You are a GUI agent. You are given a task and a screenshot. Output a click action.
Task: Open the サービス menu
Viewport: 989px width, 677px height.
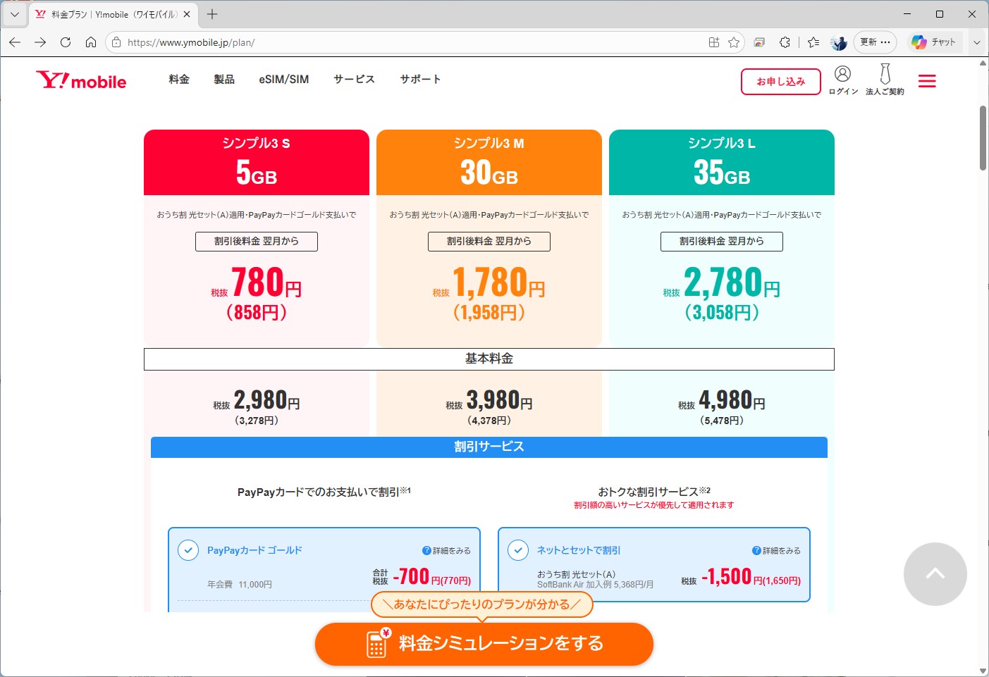point(354,79)
